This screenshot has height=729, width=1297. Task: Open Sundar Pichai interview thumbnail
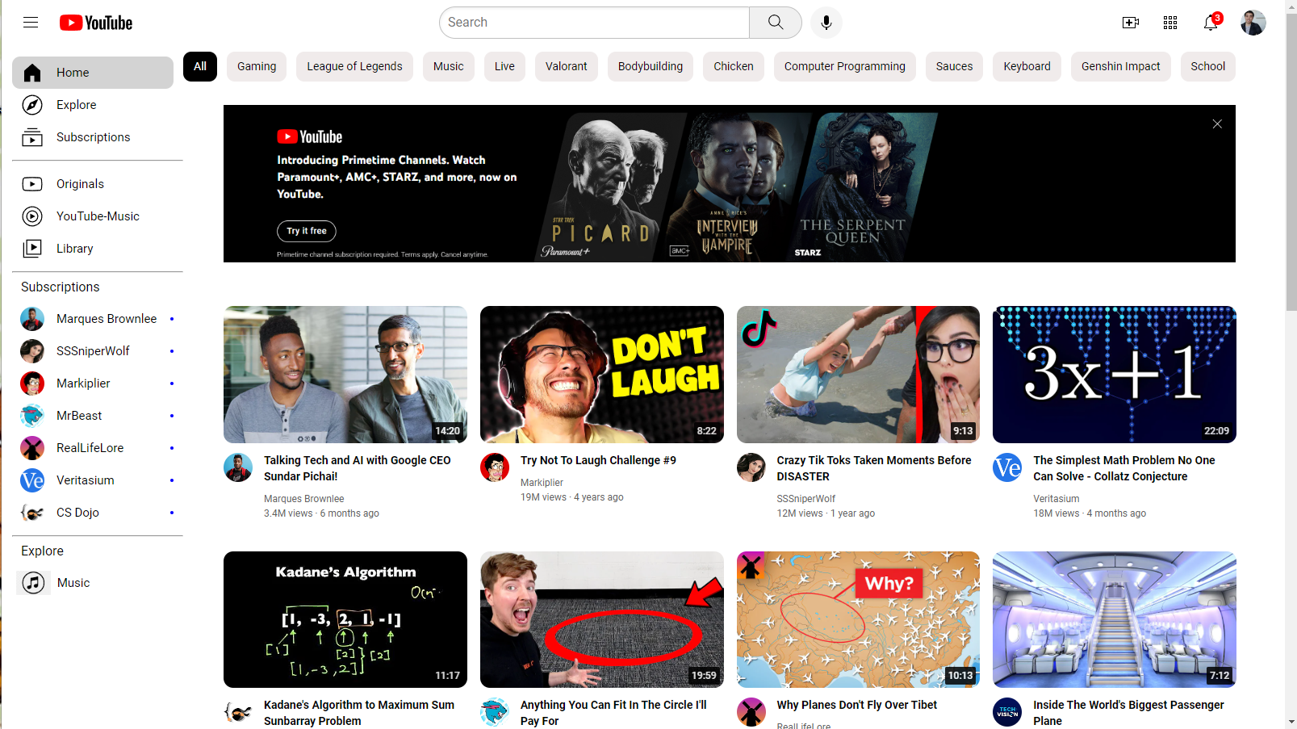345,375
